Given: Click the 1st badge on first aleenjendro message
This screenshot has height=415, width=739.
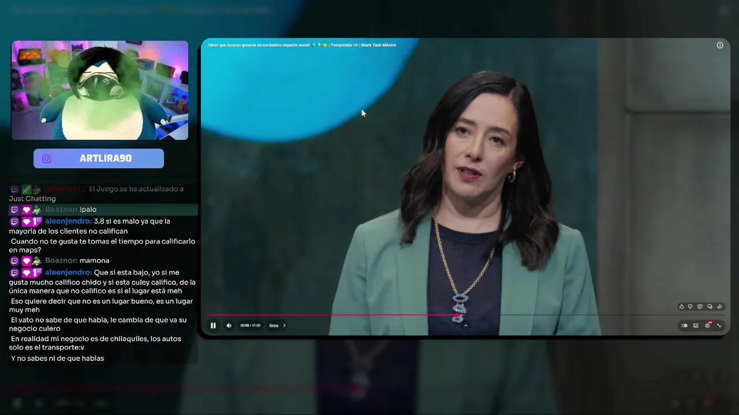Looking at the screenshot, I should point(37,221).
